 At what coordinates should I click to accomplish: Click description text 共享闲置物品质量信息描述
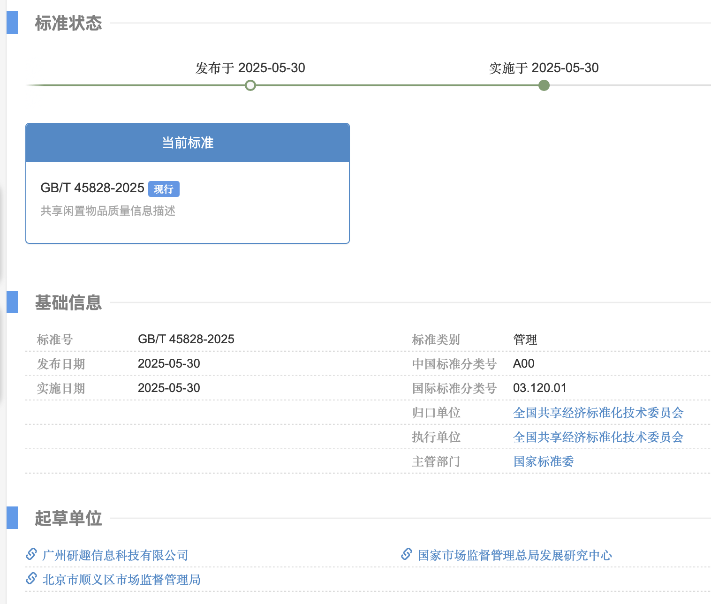point(108,211)
